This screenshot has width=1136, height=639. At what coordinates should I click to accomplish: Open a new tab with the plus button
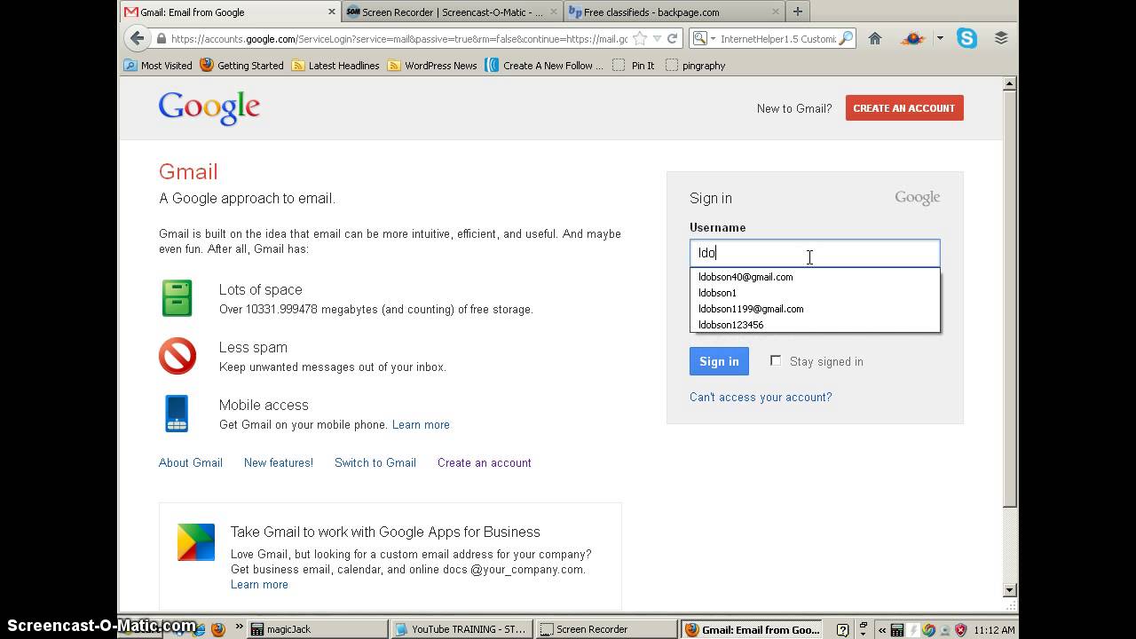coord(797,12)
